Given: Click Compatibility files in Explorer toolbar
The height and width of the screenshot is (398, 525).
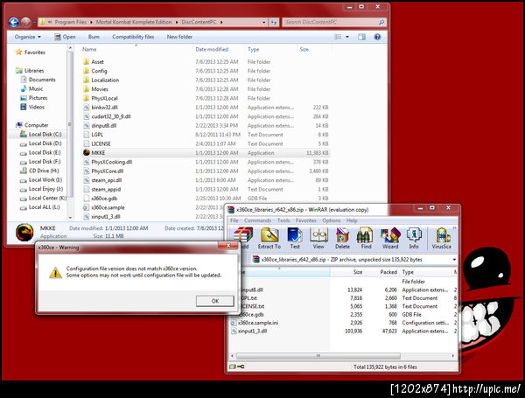Looking at the screenshot, I should 133,37.
